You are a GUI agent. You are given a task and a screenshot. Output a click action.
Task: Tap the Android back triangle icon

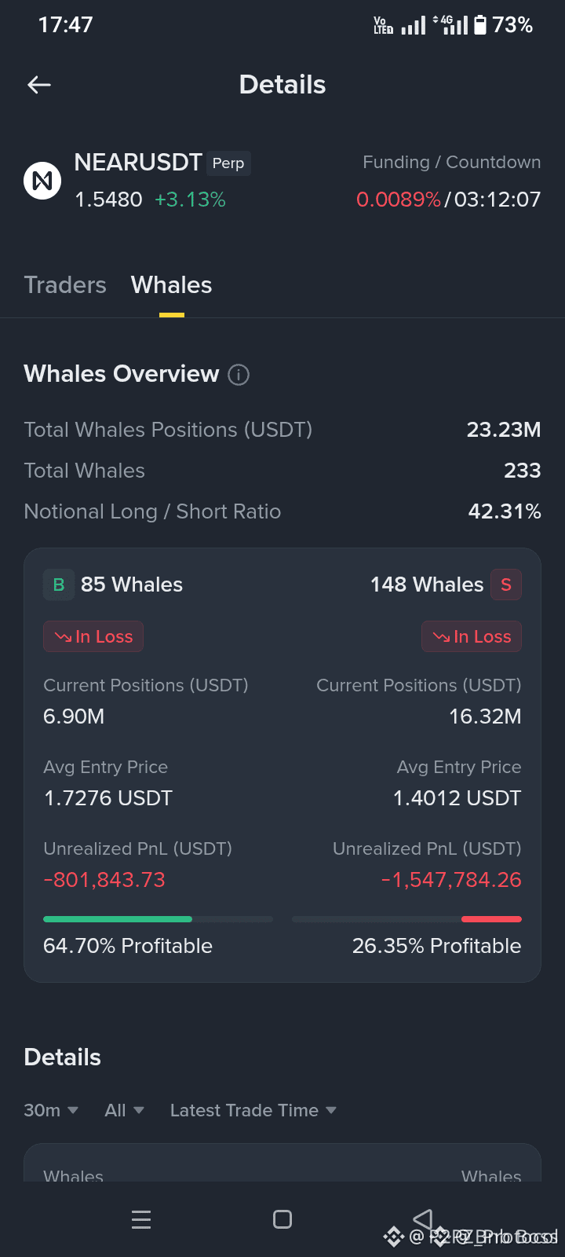[423, 1219]
